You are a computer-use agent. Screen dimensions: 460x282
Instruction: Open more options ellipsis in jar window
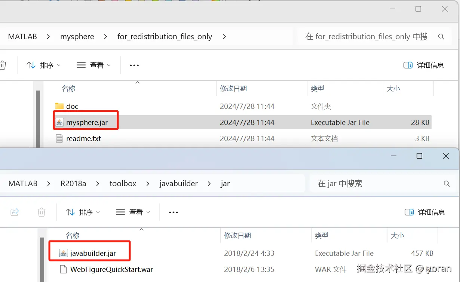pos(174,212)
